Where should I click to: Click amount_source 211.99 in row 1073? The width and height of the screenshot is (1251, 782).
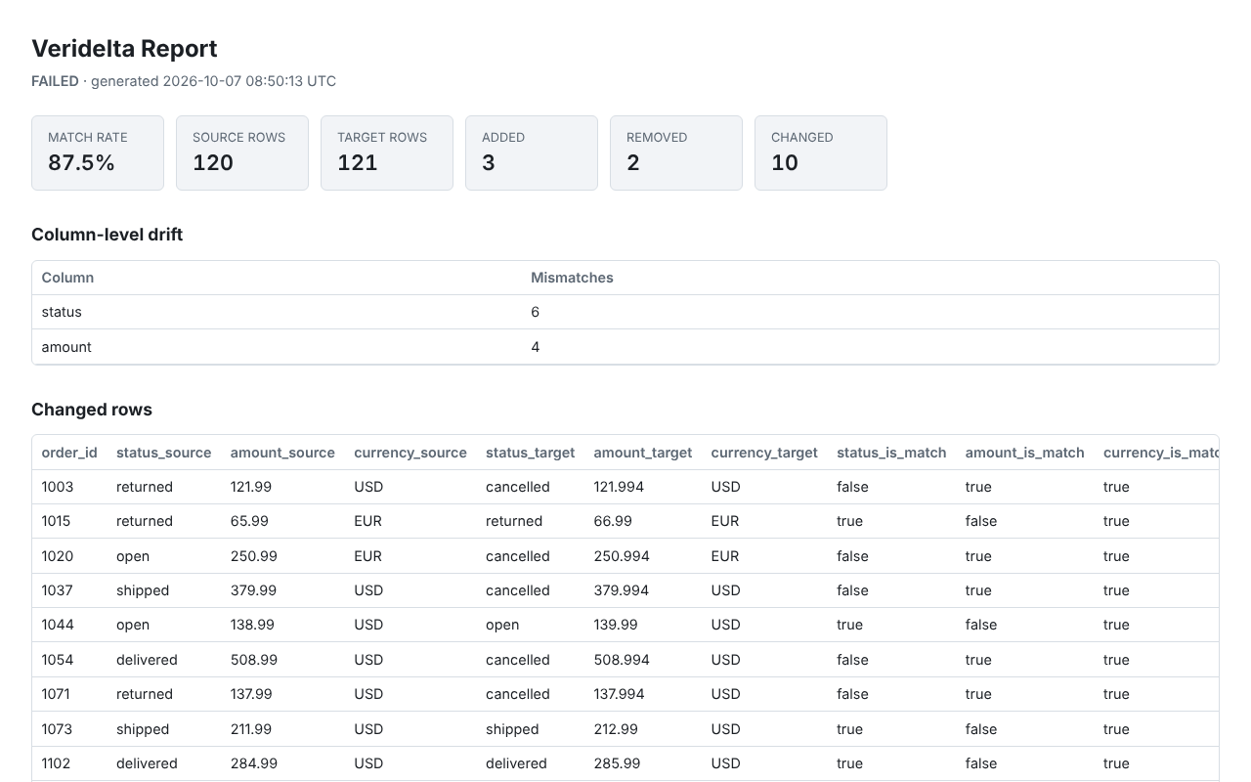pos(251,729)
